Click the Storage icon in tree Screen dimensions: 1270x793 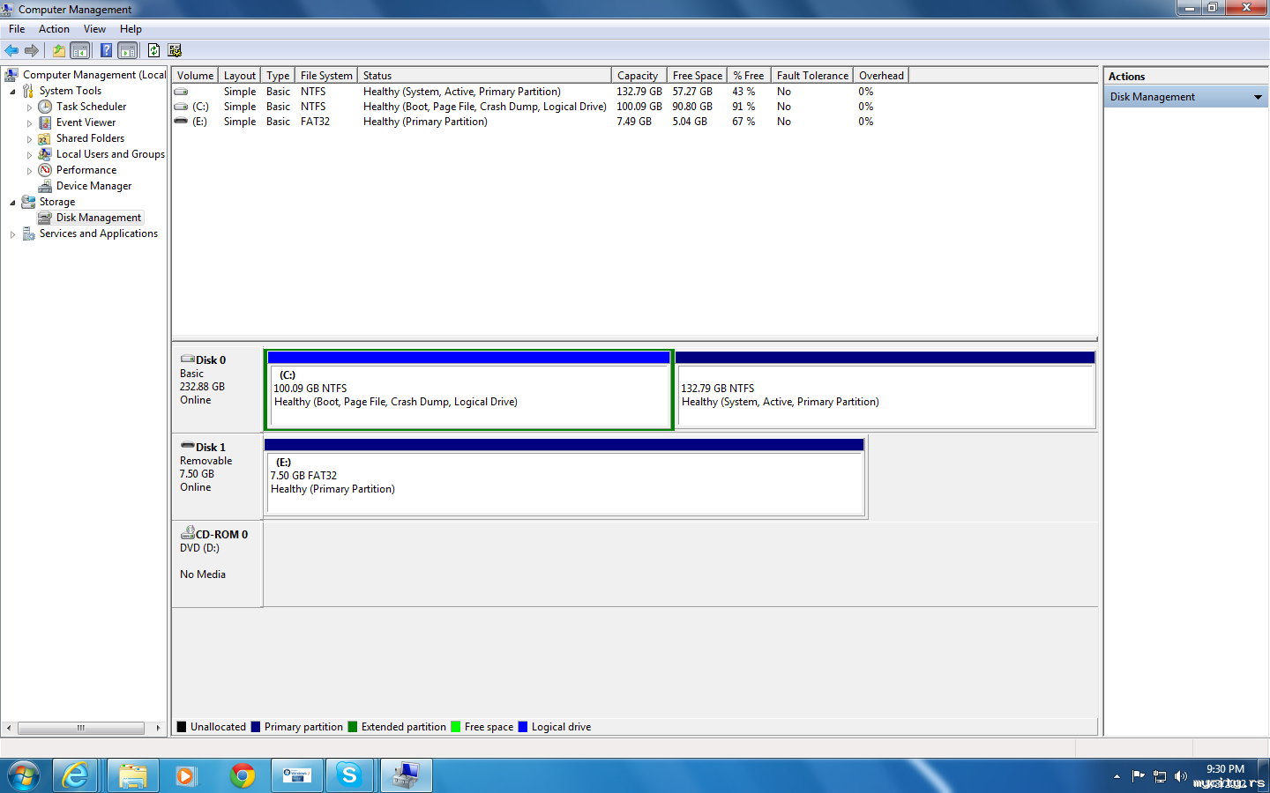28,202
